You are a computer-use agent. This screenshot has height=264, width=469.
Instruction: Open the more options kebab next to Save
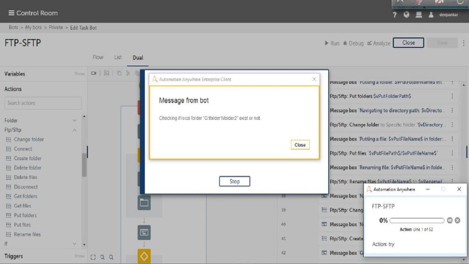click(464, 43)
